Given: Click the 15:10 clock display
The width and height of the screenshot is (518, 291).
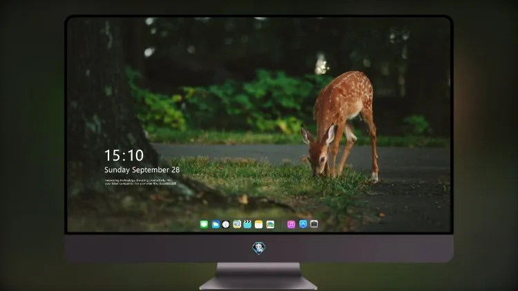Looking at the screenshot, I should tap(124, 155).
